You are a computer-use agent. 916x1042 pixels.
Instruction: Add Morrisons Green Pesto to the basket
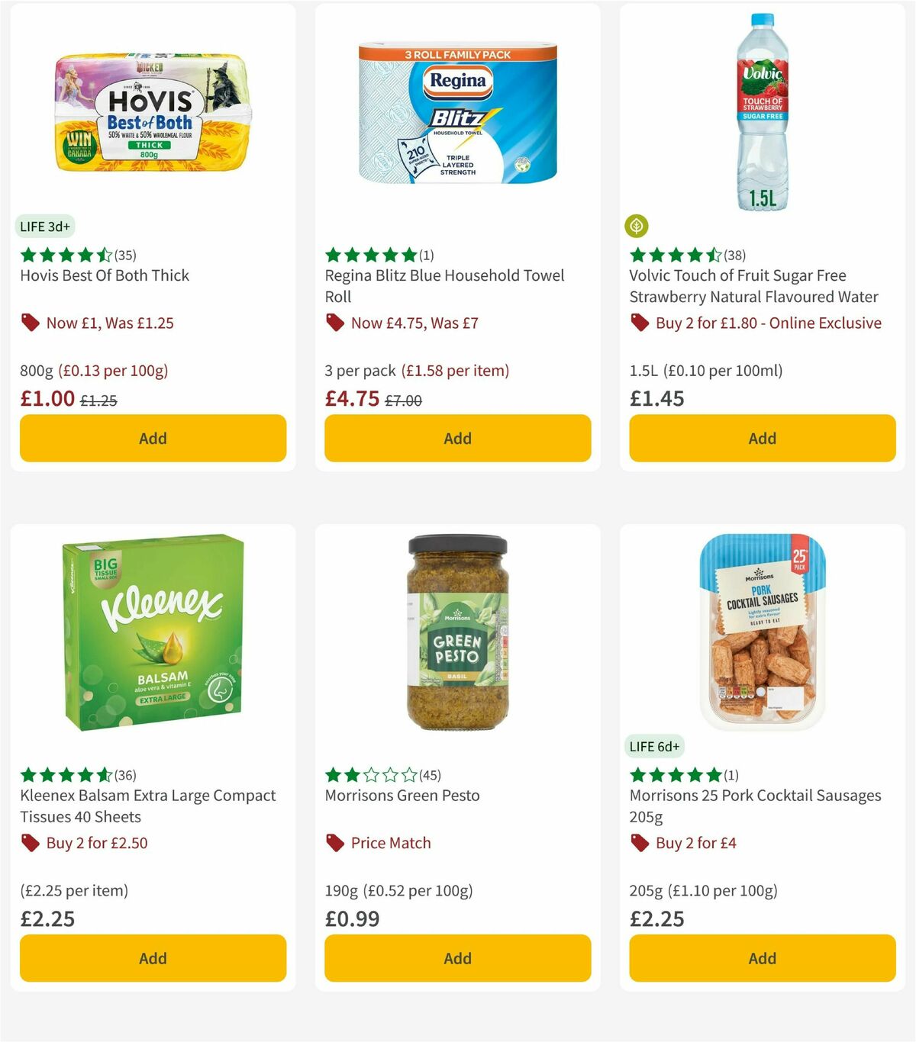456,958
